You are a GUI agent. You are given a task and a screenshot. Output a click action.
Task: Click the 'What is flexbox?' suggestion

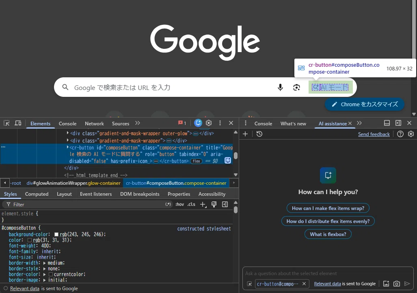(x=328, y=234)
